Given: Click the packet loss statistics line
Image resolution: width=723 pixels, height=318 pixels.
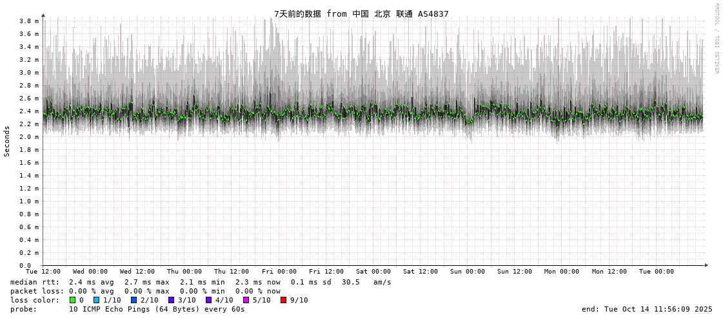Looking at the screenshot, I should pos(145,291).
